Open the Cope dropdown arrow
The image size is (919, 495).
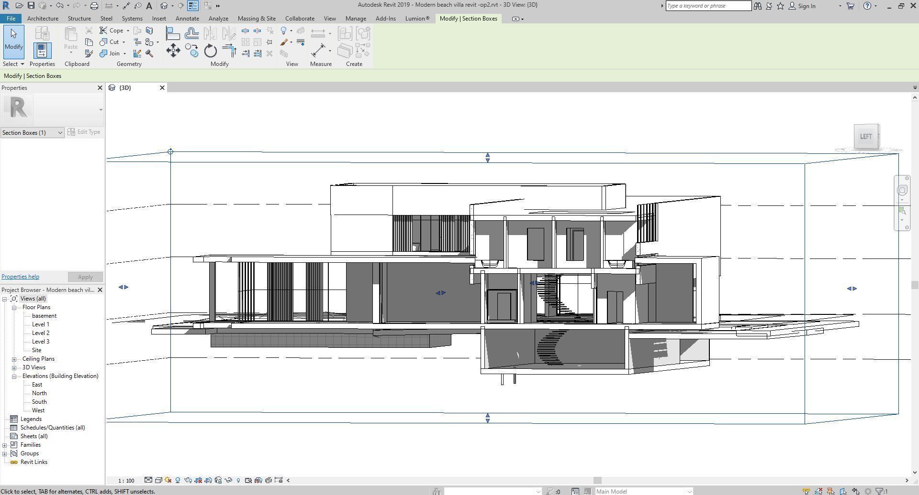point(128,31)
